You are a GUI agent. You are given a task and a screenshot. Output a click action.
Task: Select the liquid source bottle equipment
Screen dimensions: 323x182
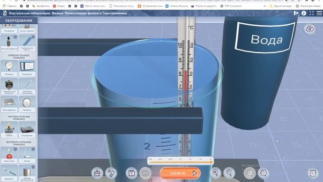pos(9,42)
